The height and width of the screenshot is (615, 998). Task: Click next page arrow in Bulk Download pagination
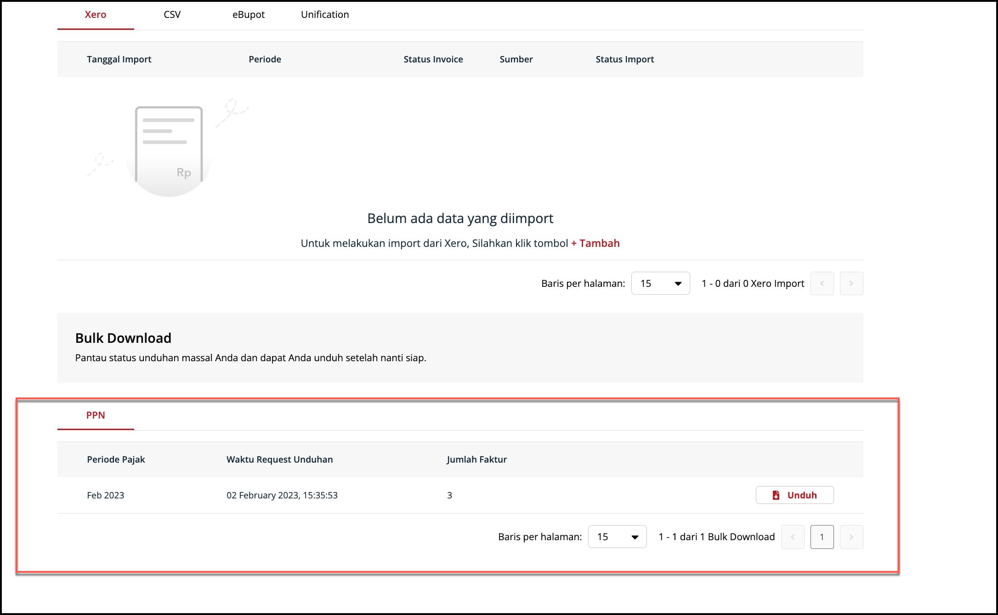851,537
